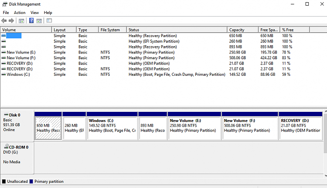Maximize the Disk Management window
The width and height of the screenshot is (327, 188).
click(307, 4)
